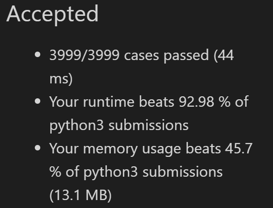The height and width of the screenshot is (208, 273).
Task: Click the (44 runtime value
Action: tap(224, 56)
